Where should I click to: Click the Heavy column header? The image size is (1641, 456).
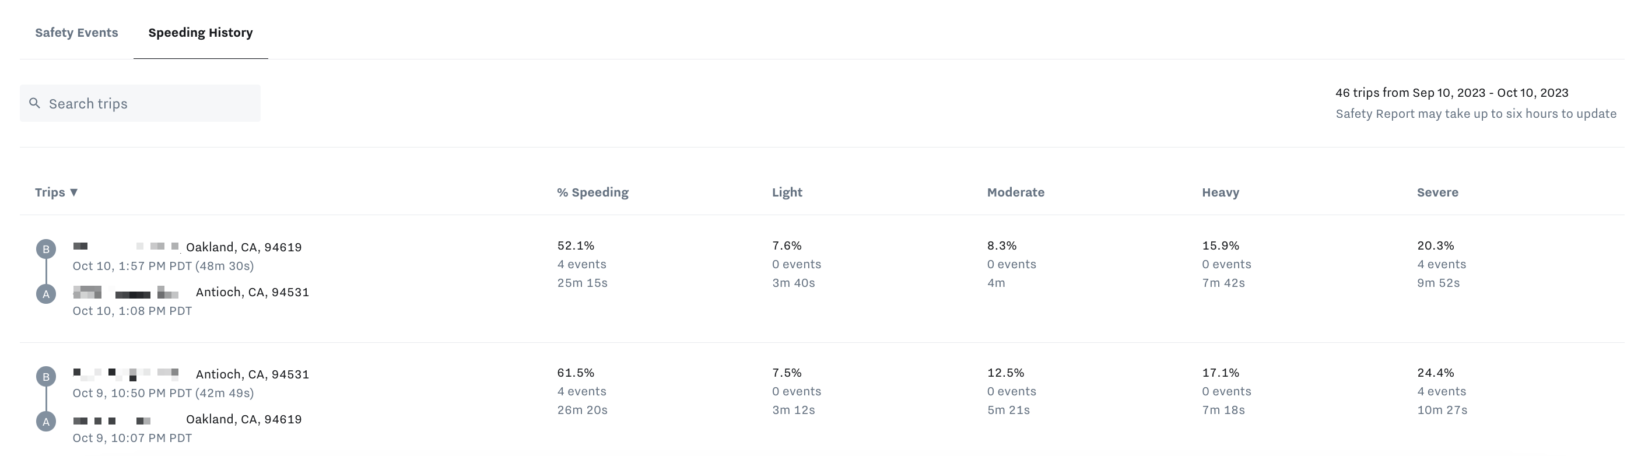[1220, 192]
